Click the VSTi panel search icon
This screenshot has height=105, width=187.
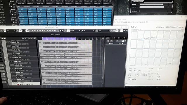[x=111, y=41]
